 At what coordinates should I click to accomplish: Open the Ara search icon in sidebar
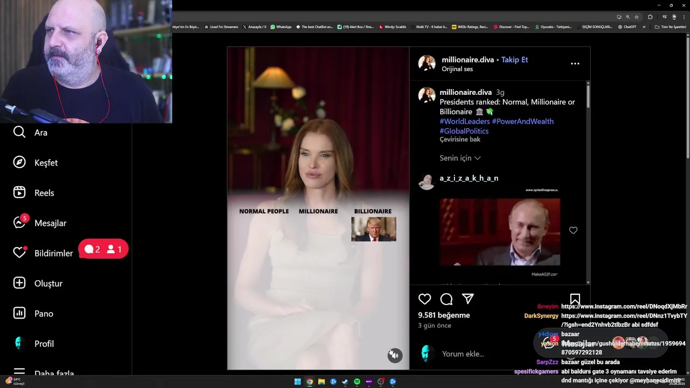(19, 132)
